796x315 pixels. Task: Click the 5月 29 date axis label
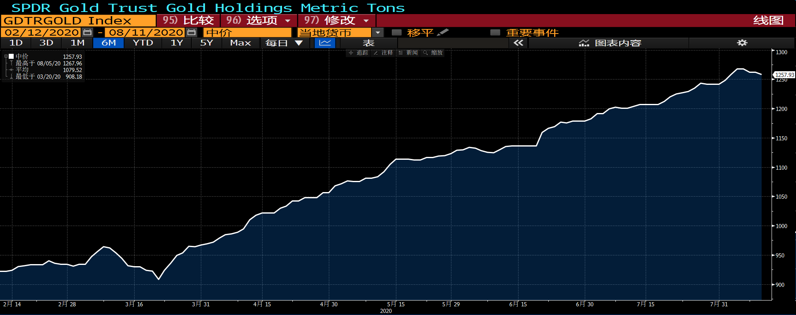tap(451, 304)
